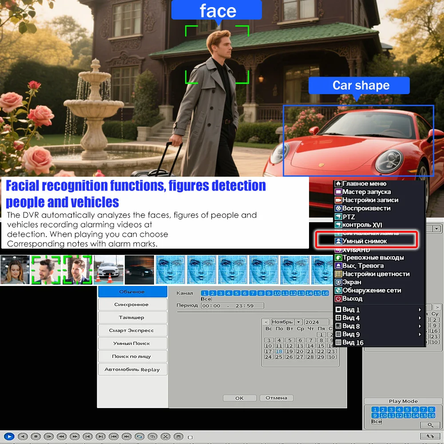This screenshot has width=444, height=444.
Task: Select Умный снимок from context menu
Action: click(x=365, y=241)
